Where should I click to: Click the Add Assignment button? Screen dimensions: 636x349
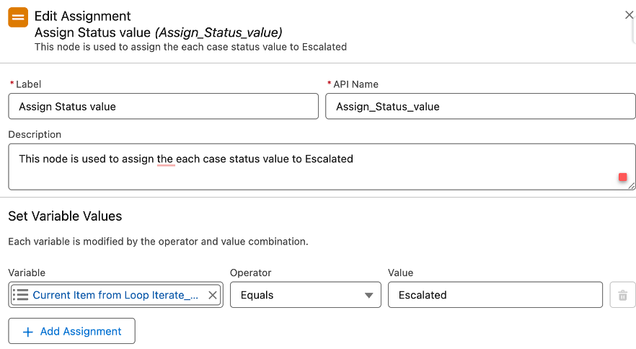72,332
